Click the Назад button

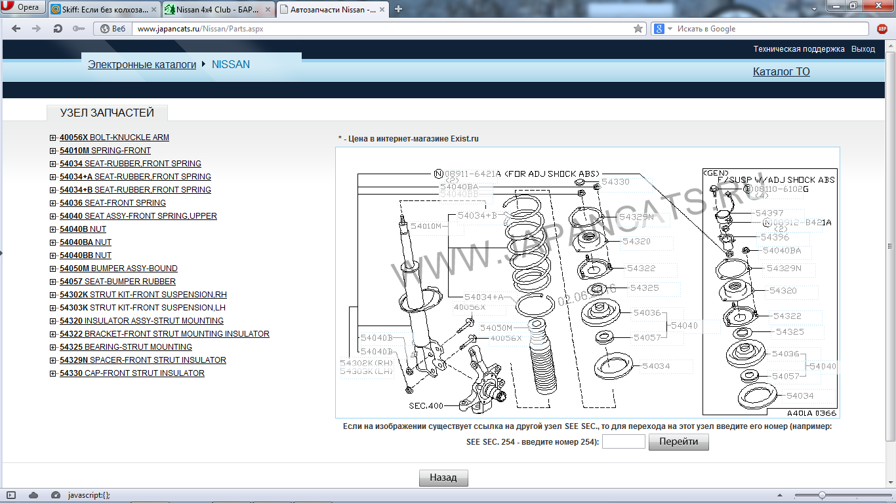pyautogui.click(x=443, y=477)
